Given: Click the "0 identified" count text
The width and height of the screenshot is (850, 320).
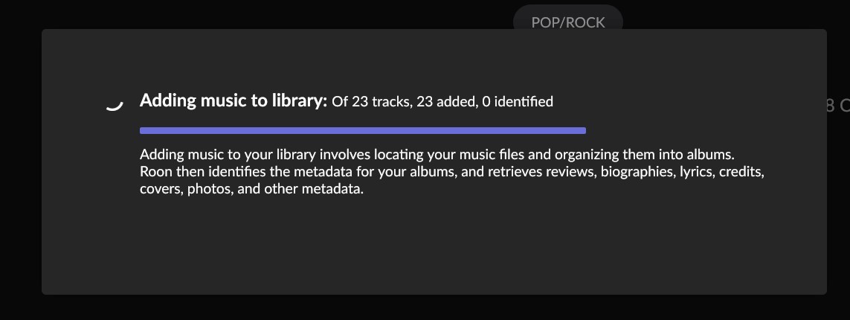Looking at the screenshot, I should [517, 101].
